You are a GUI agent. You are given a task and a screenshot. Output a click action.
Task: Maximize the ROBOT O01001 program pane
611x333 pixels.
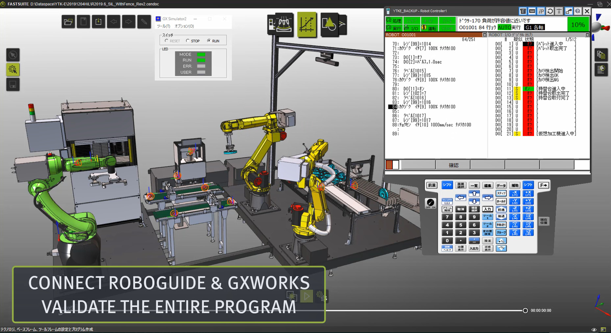point(484,35)
